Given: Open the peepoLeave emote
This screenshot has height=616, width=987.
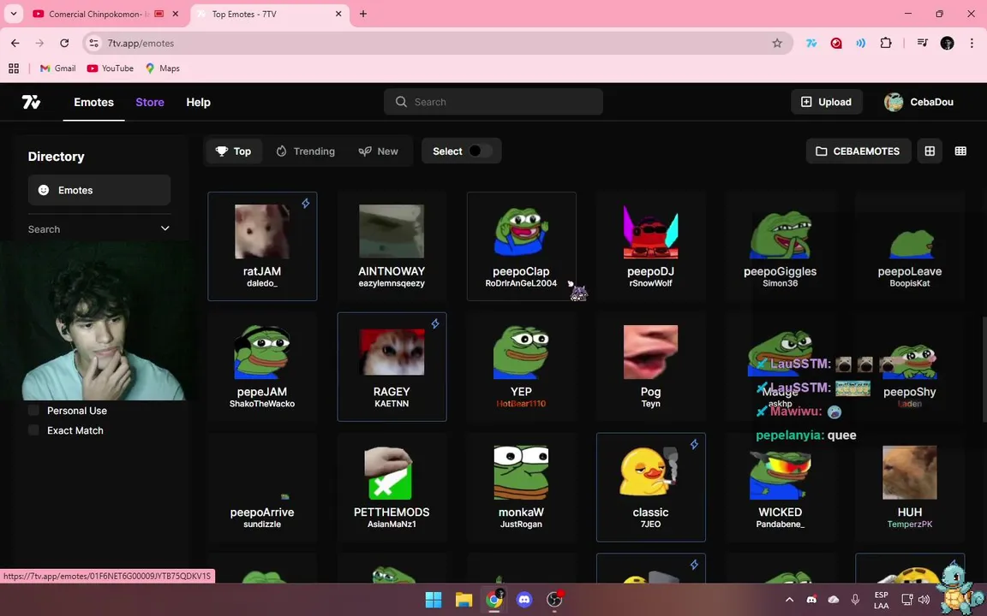Looking at the screenshot, I should (x=910, y=246).
